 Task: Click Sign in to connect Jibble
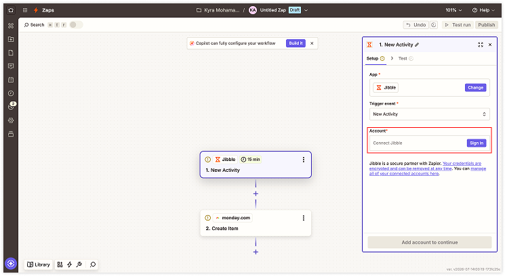(x=477, y=143)
